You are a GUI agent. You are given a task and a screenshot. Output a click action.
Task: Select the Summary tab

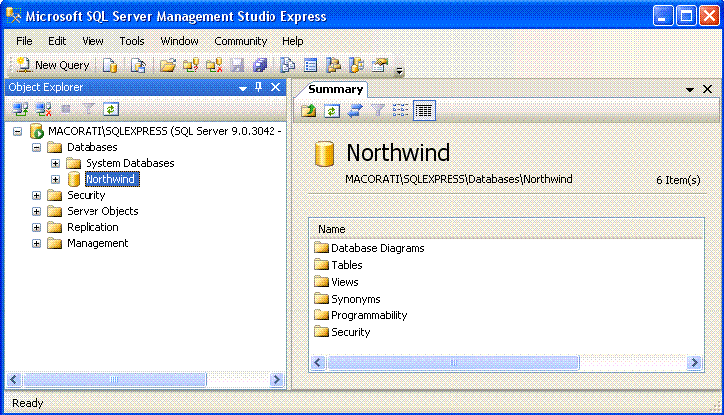(335, 89)
